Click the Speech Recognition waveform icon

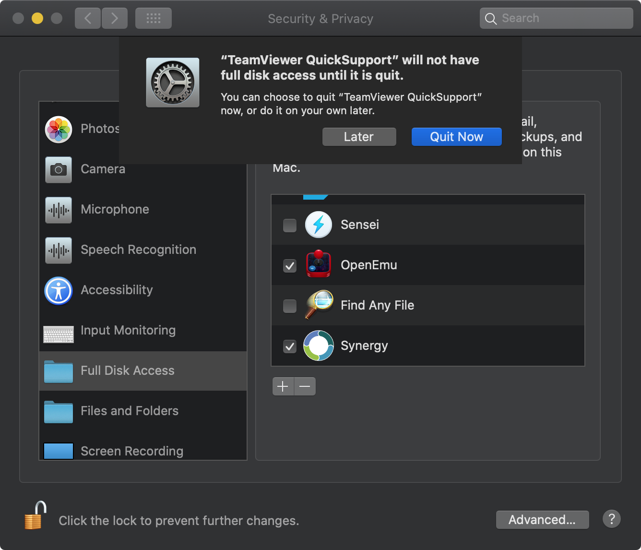point(59,251)
